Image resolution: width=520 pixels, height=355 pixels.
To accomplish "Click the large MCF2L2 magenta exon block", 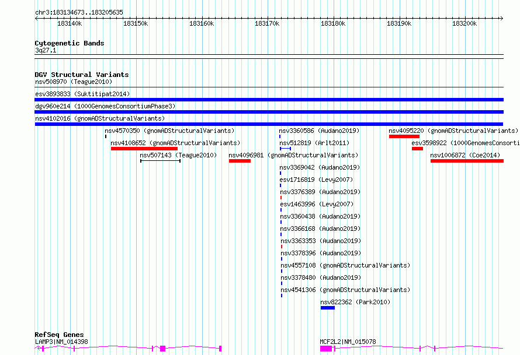I will pos(326,349).
